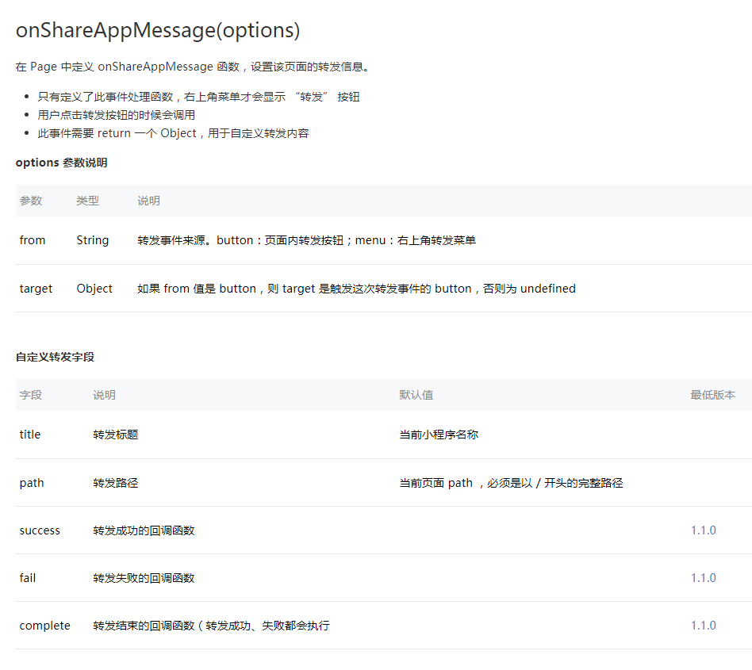Click the '字段' column header
The width and height of the screenshot is (752, 670).
(x=31, y=395)
